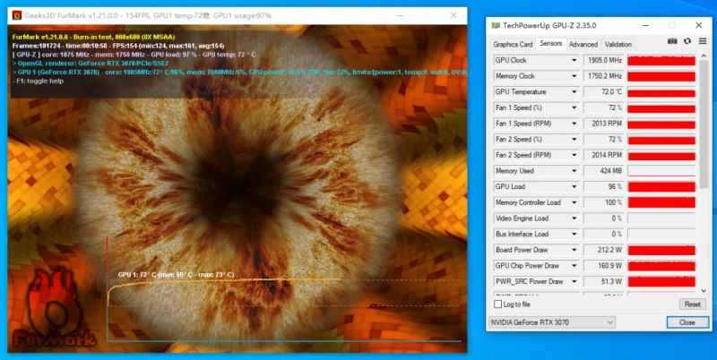Open the GPU Temperature sensor dropdown
The image size is (717, 360).
pos(574,92)
